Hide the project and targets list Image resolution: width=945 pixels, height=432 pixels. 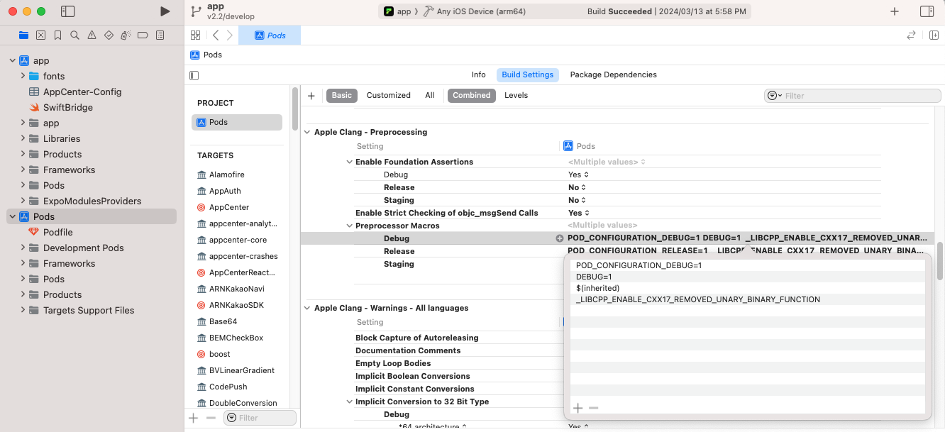(194, 75)
